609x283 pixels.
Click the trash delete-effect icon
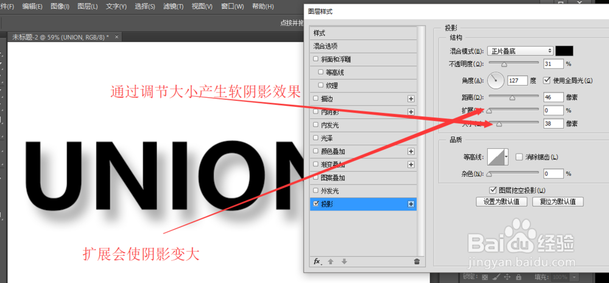417,262
